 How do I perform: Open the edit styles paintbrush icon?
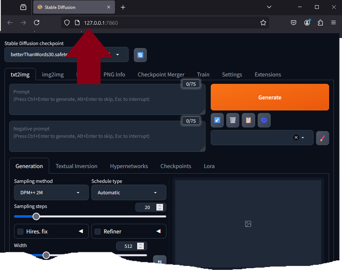[322, 138]
